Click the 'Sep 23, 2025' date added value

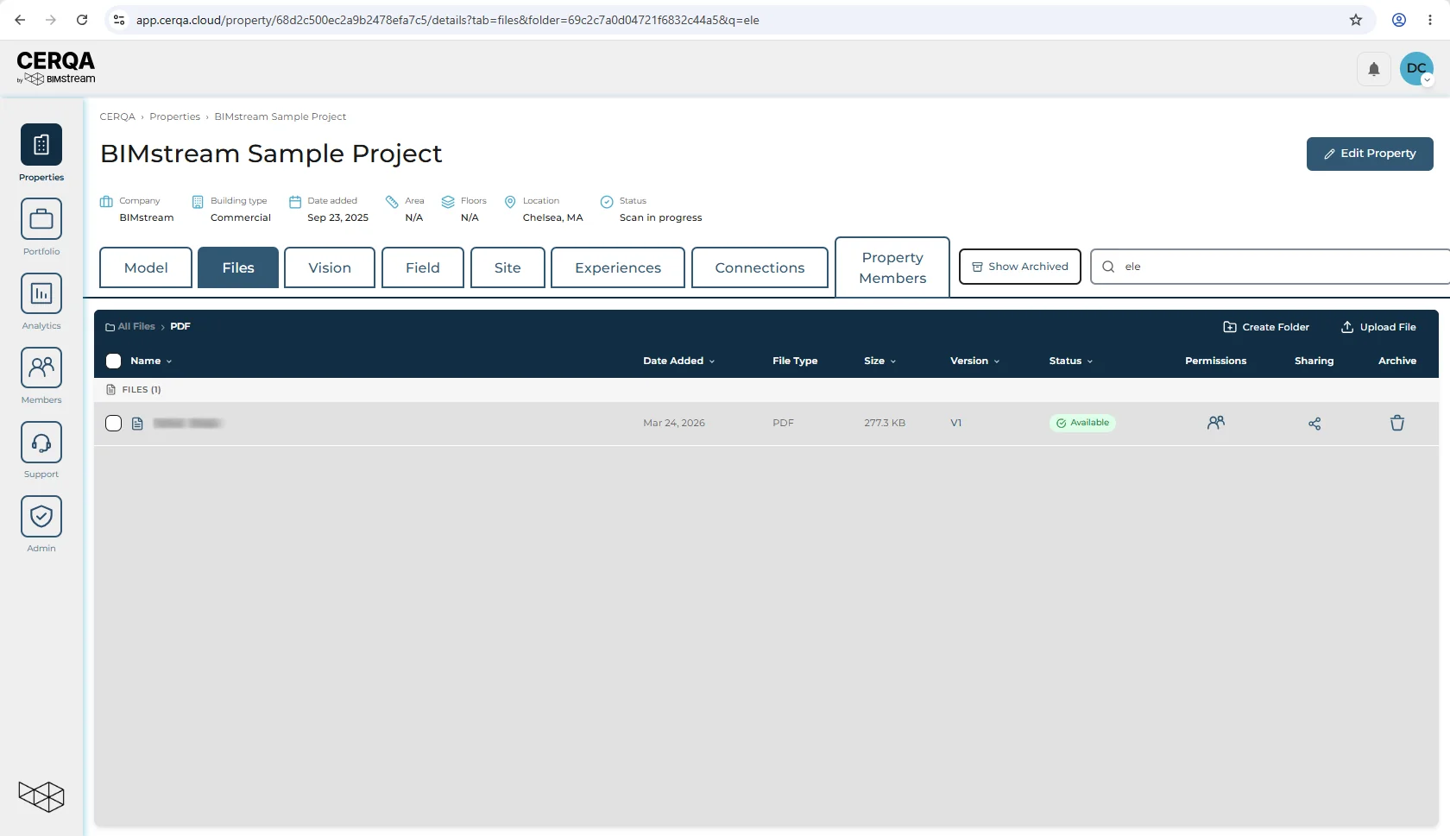click(337, 217)
